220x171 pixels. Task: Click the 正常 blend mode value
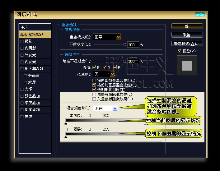[x=99, y=37]
